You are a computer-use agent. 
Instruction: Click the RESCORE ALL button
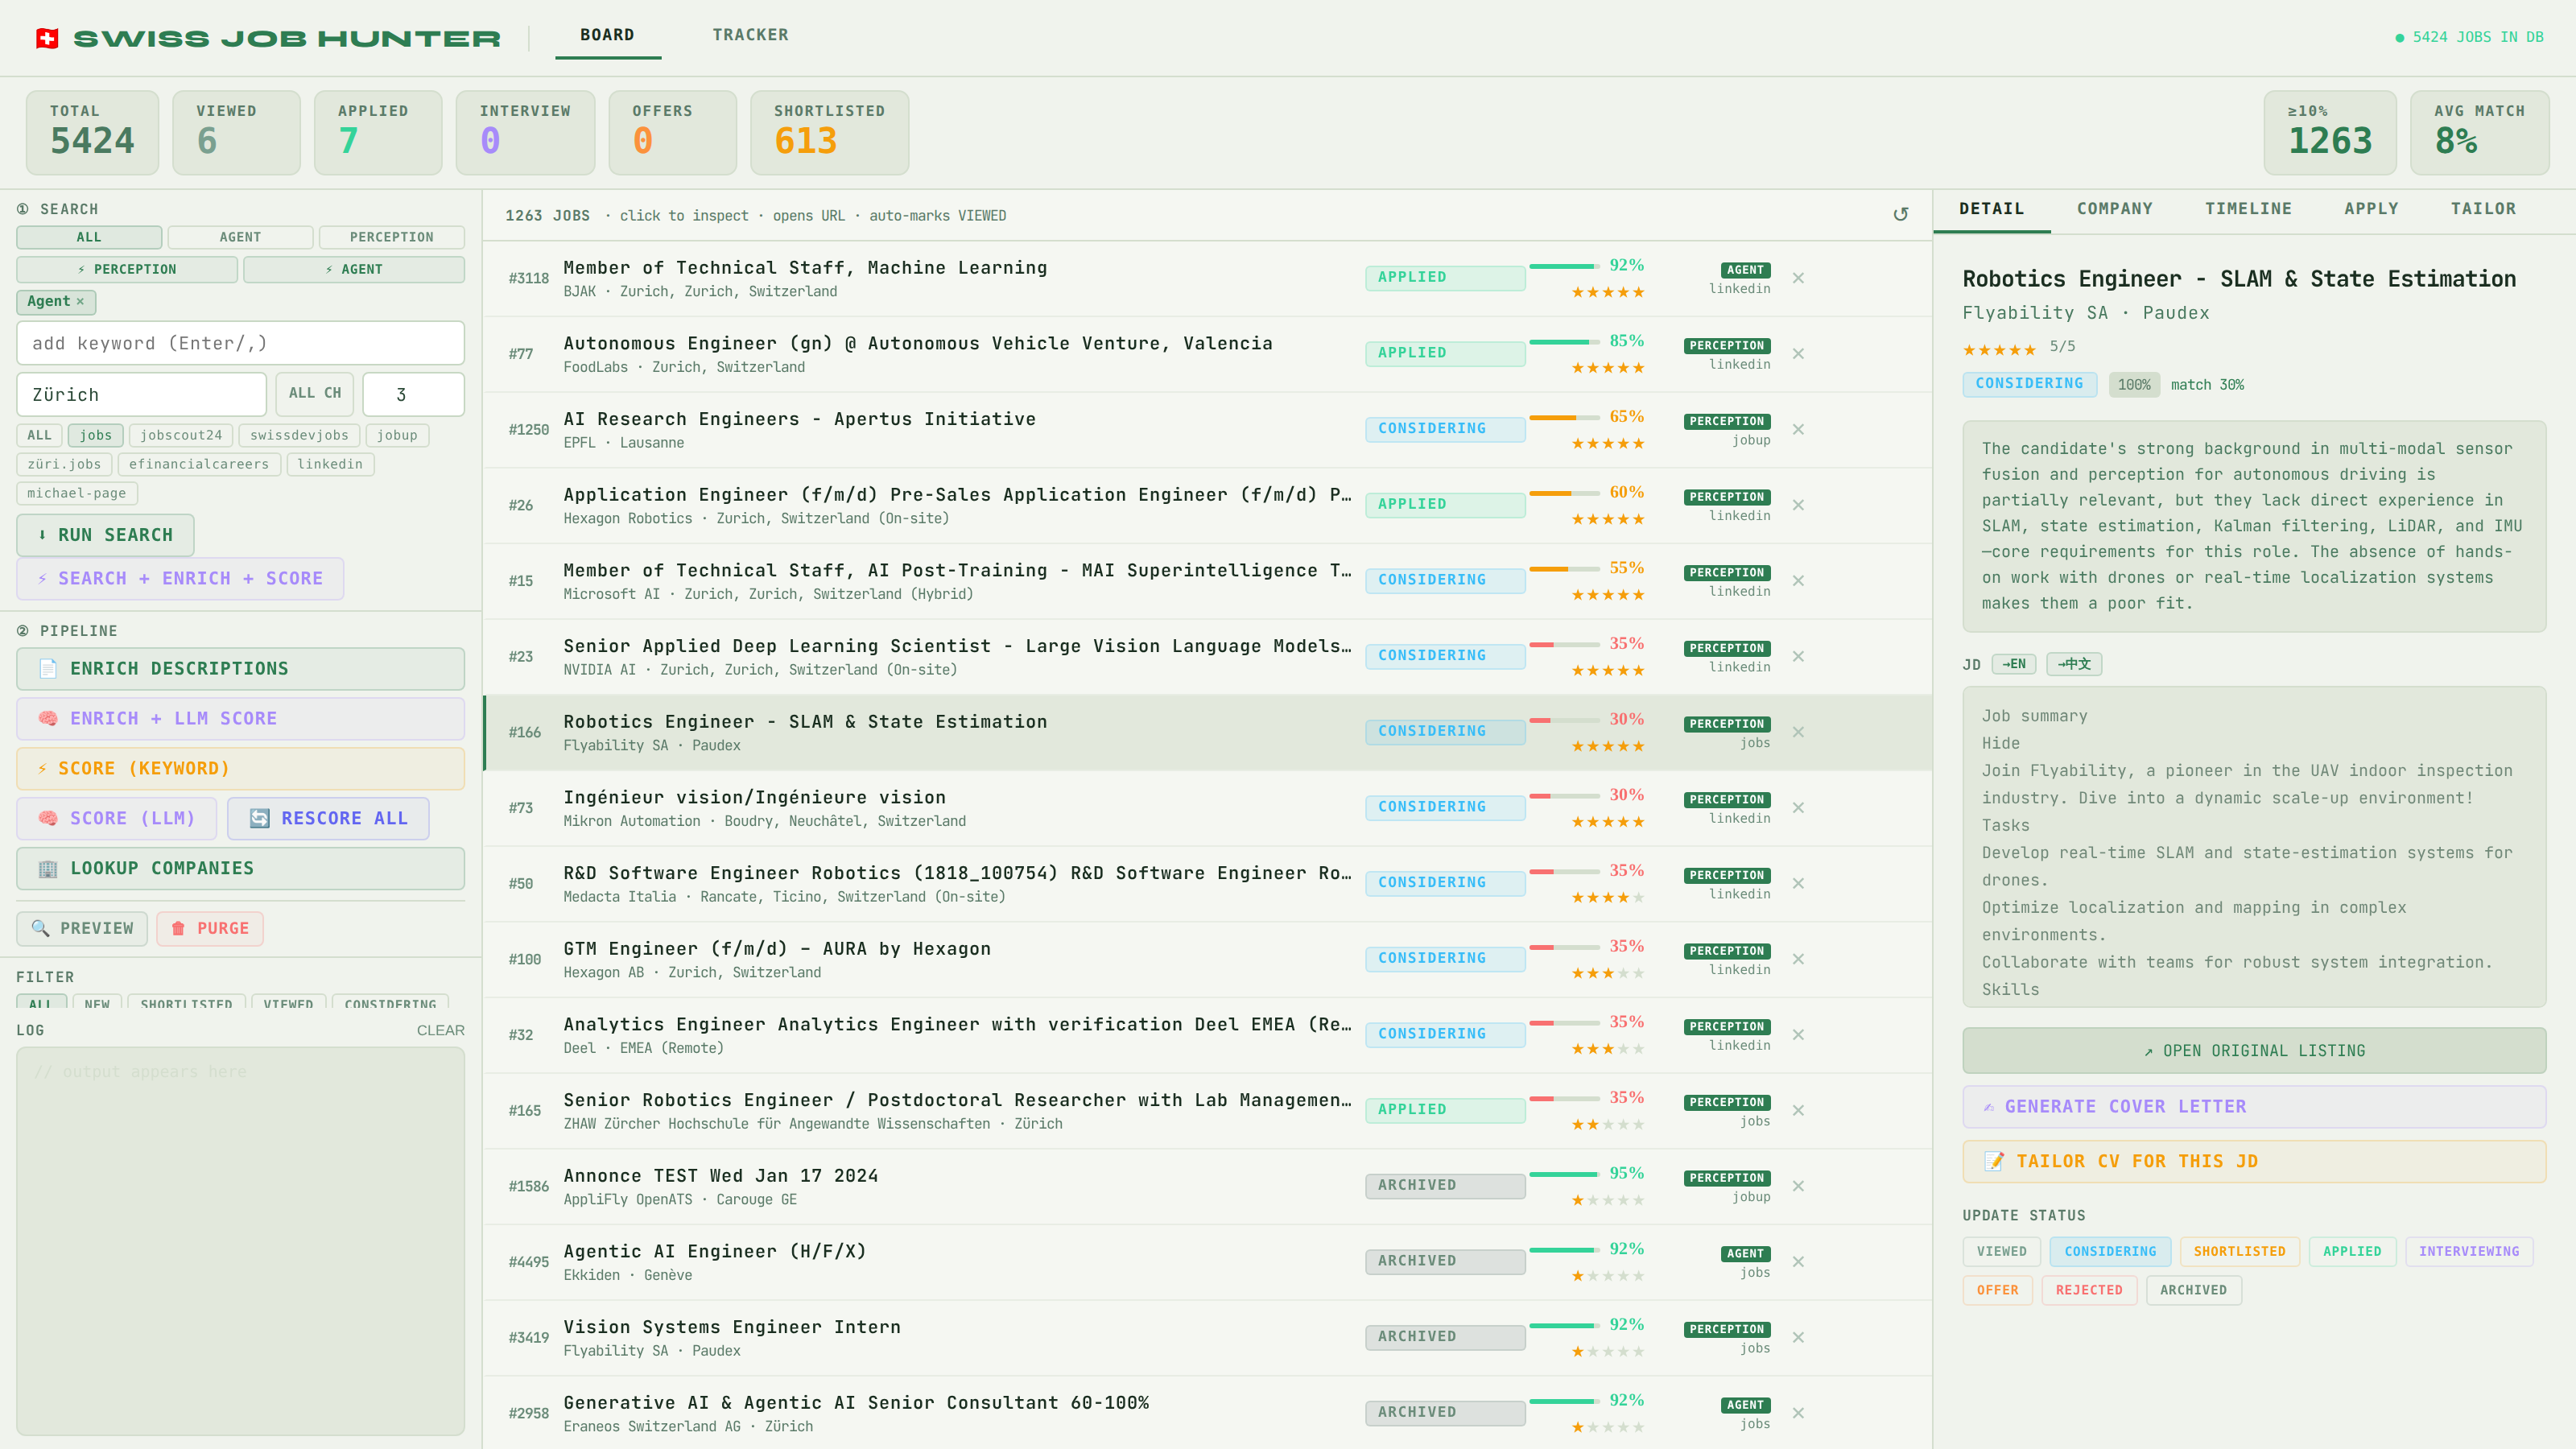click(x=328, y=819)
